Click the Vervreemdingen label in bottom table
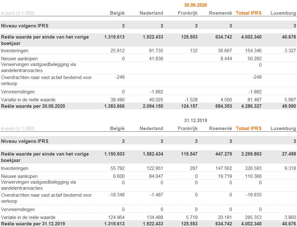297x227 pixels. [x=18, y=209]
